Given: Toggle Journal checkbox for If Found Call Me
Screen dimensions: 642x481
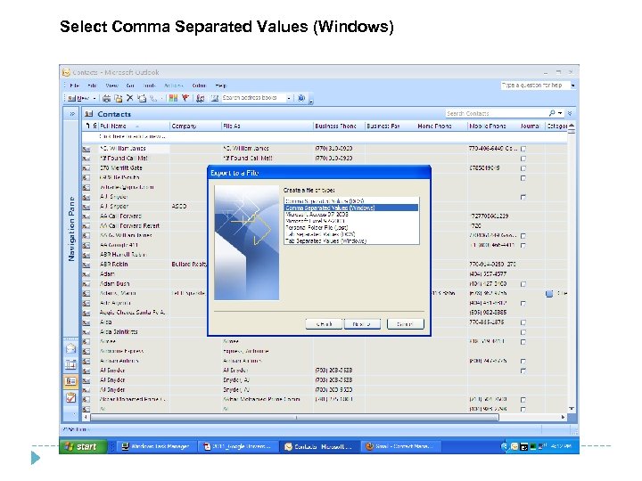Looking at the screenshot, I should 523,159.
